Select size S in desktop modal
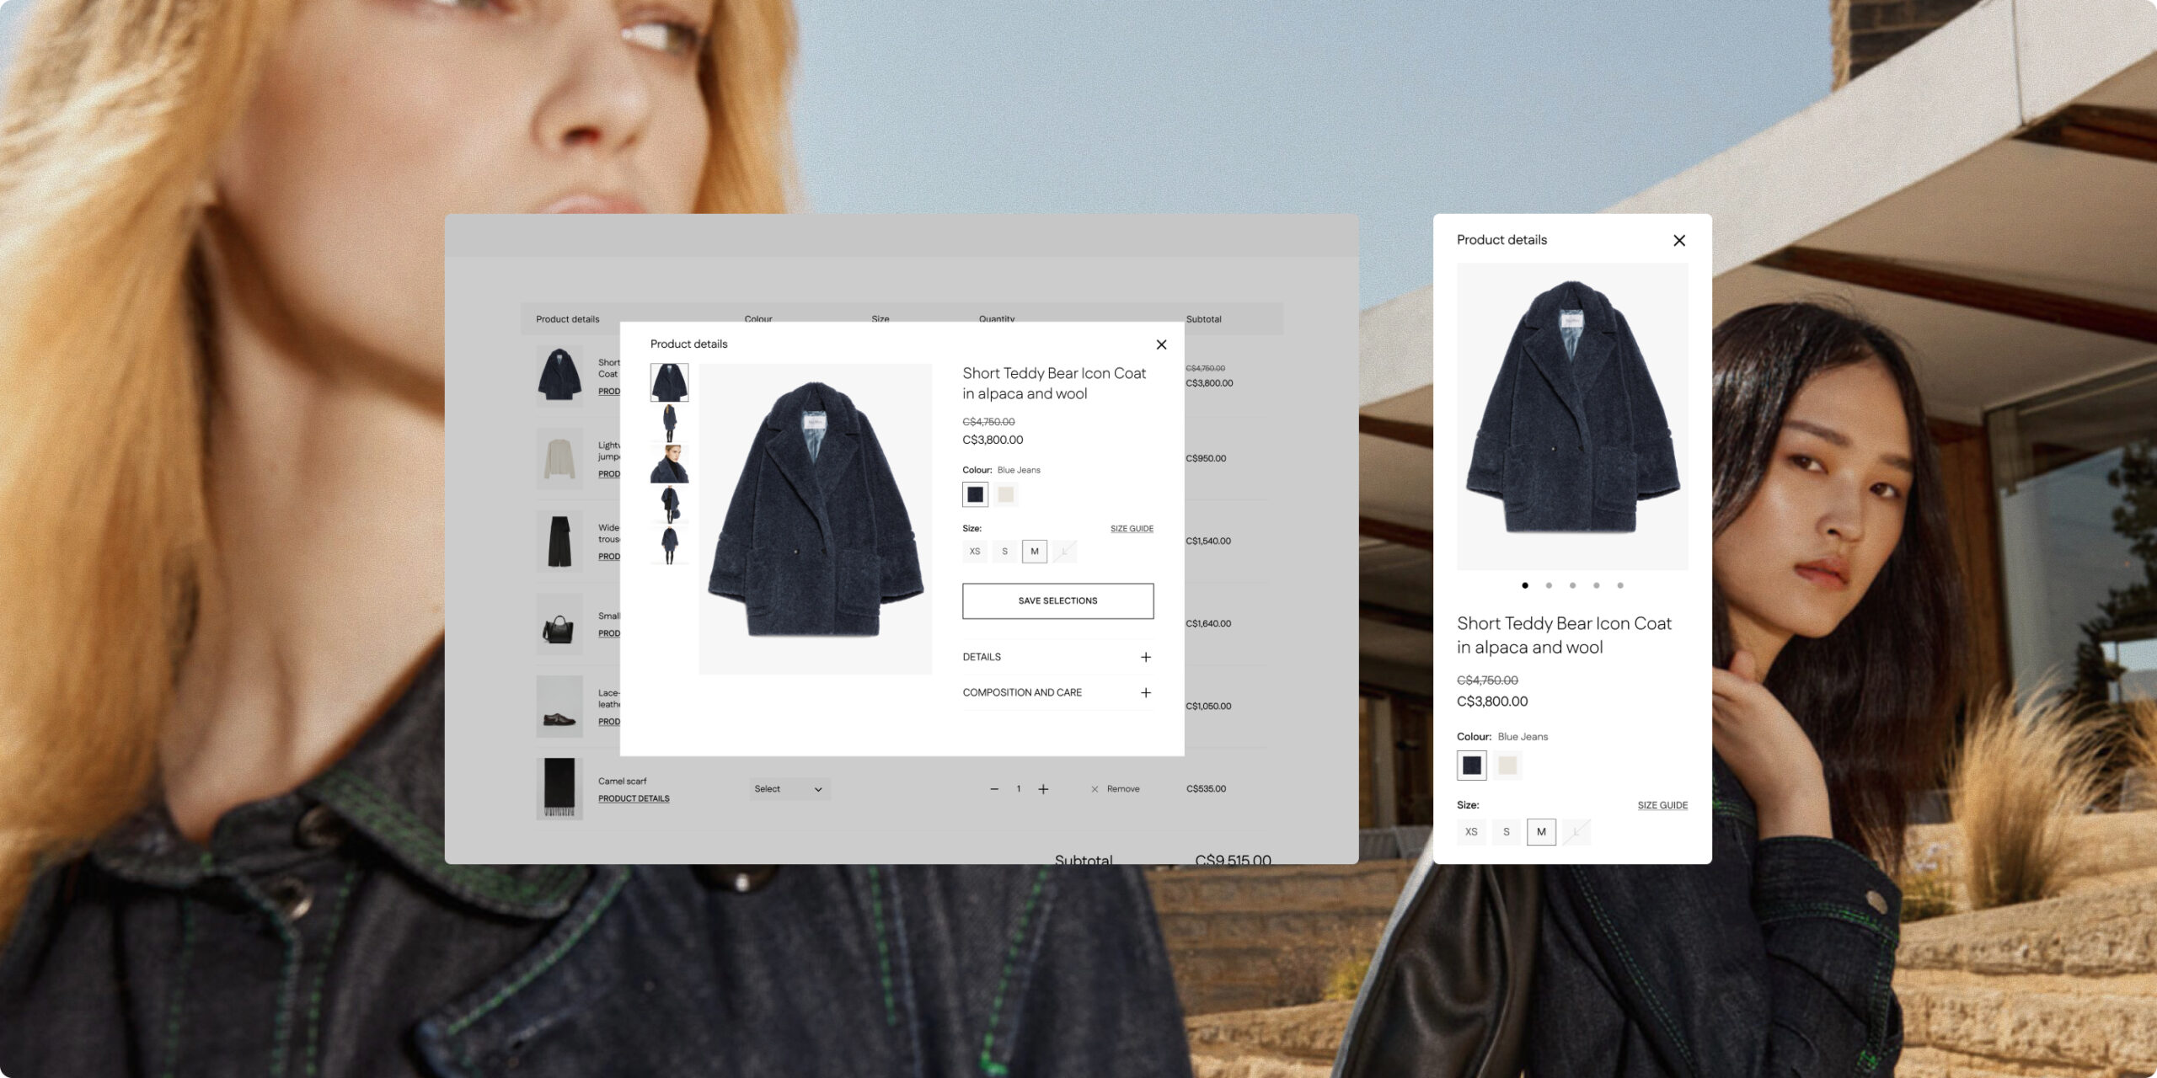Viewport: 2157px width, 1078px height. (1004, 552)
